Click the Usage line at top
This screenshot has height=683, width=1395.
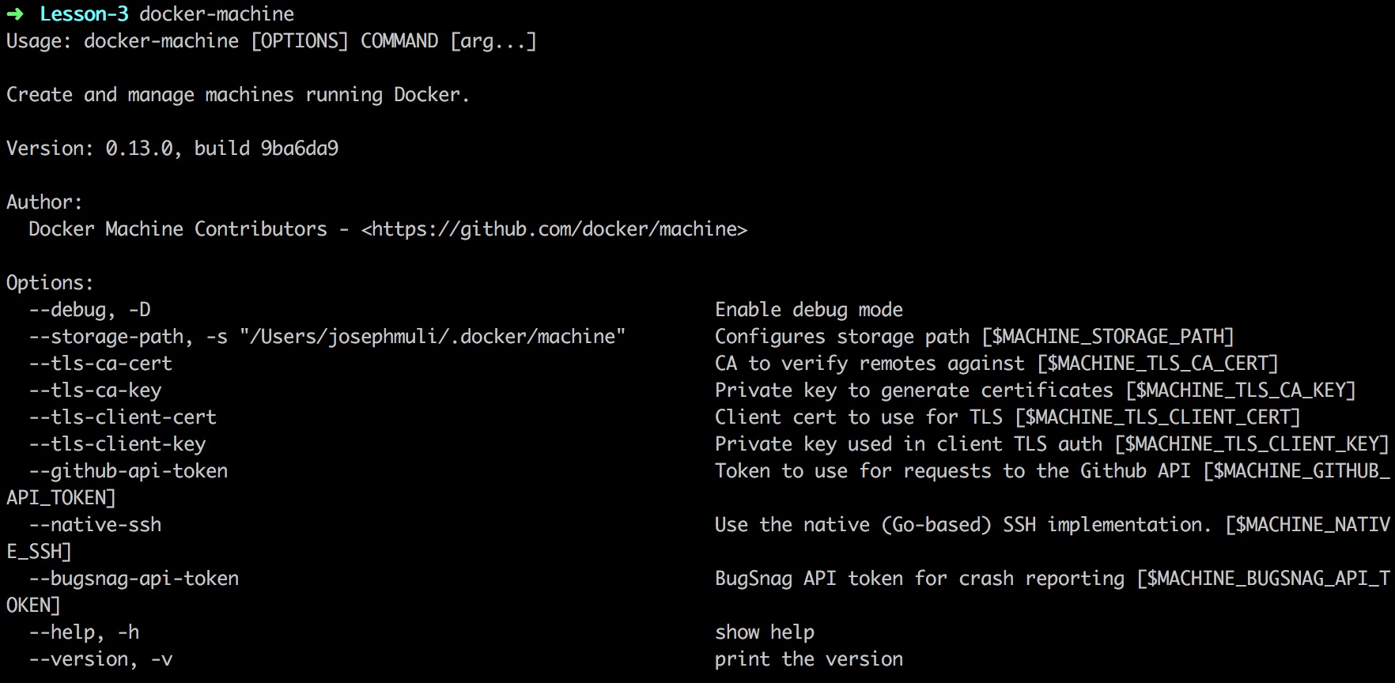pos(271,41)
